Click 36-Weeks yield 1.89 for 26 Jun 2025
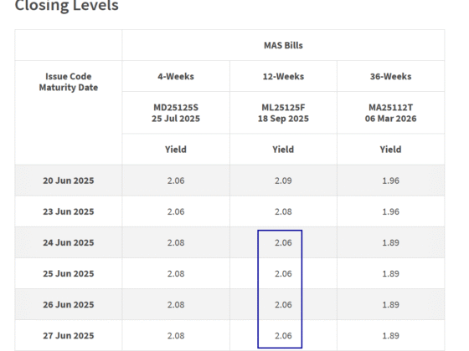Viewport: 469px width, 351px height. (390, 305)
